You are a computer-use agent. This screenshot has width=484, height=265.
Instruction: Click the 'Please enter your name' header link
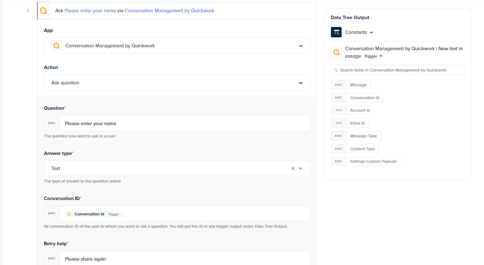(x=90, y=11)
